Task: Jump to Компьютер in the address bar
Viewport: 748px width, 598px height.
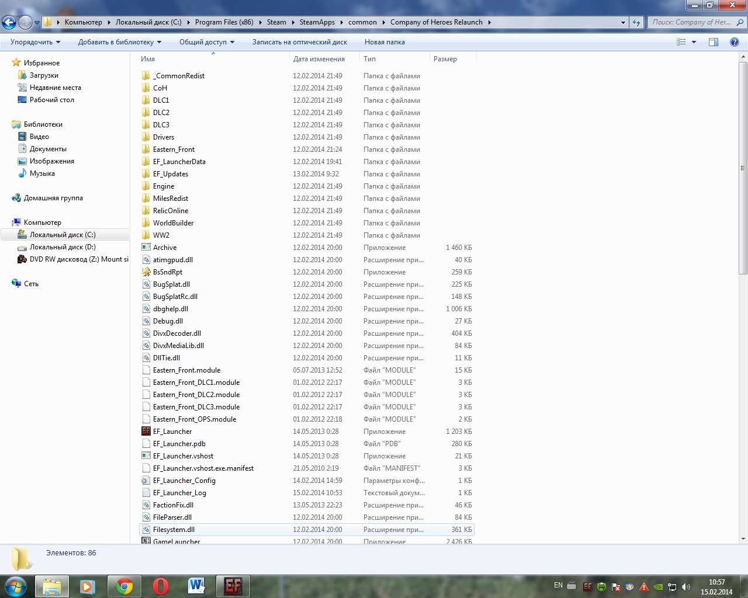Action: [x=84, y=22]
